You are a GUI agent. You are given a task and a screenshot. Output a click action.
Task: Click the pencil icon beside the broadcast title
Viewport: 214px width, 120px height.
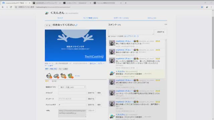pyautogui.click(x=77, y=25)
